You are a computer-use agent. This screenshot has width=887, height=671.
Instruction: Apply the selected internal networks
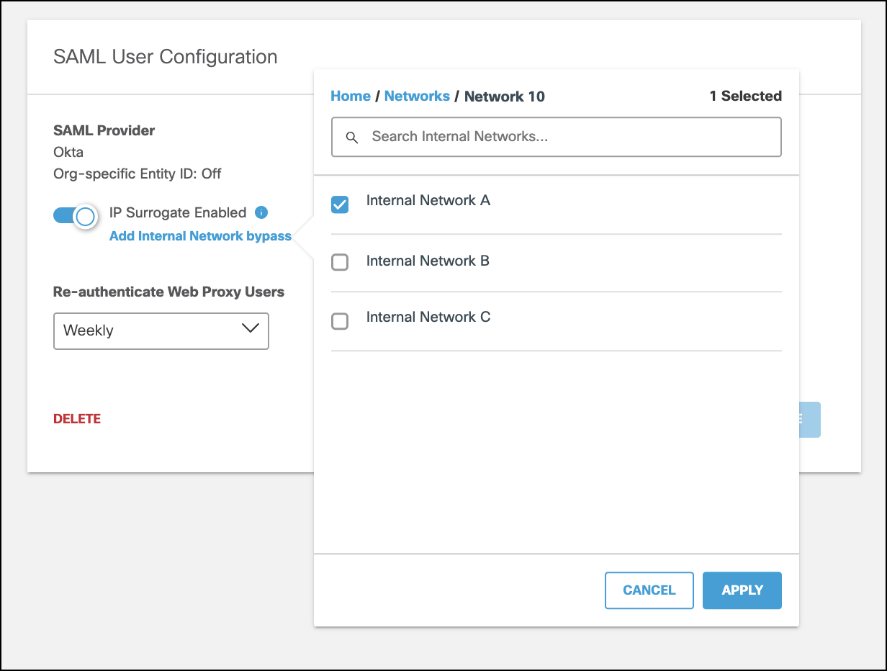point(742,590)
